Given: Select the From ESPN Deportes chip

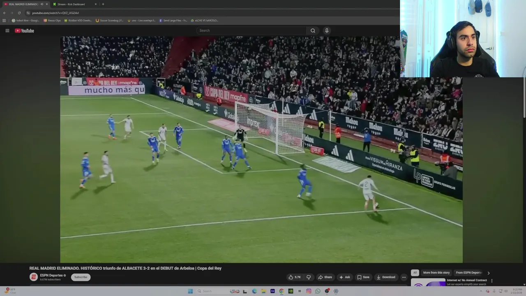Looking at the screenshot, I should (468, 273).
